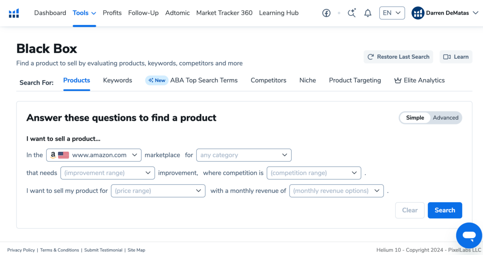
Task: Select the Products search tab
Action: [77, 81]
